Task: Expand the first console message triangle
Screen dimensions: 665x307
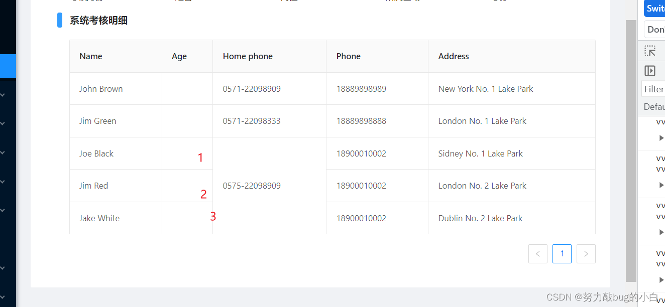Action: click(x=661, y=138)
